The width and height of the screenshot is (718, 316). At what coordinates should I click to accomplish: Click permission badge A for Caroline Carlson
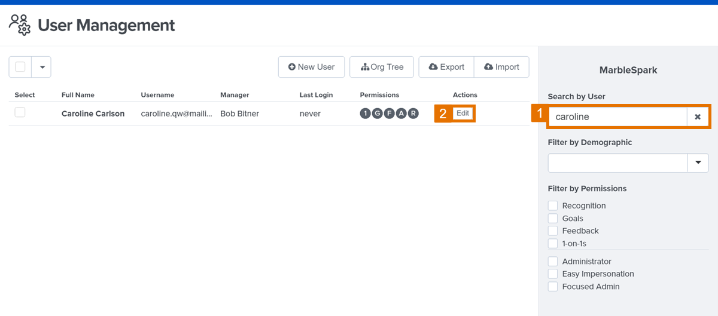(x=401, y=113)
